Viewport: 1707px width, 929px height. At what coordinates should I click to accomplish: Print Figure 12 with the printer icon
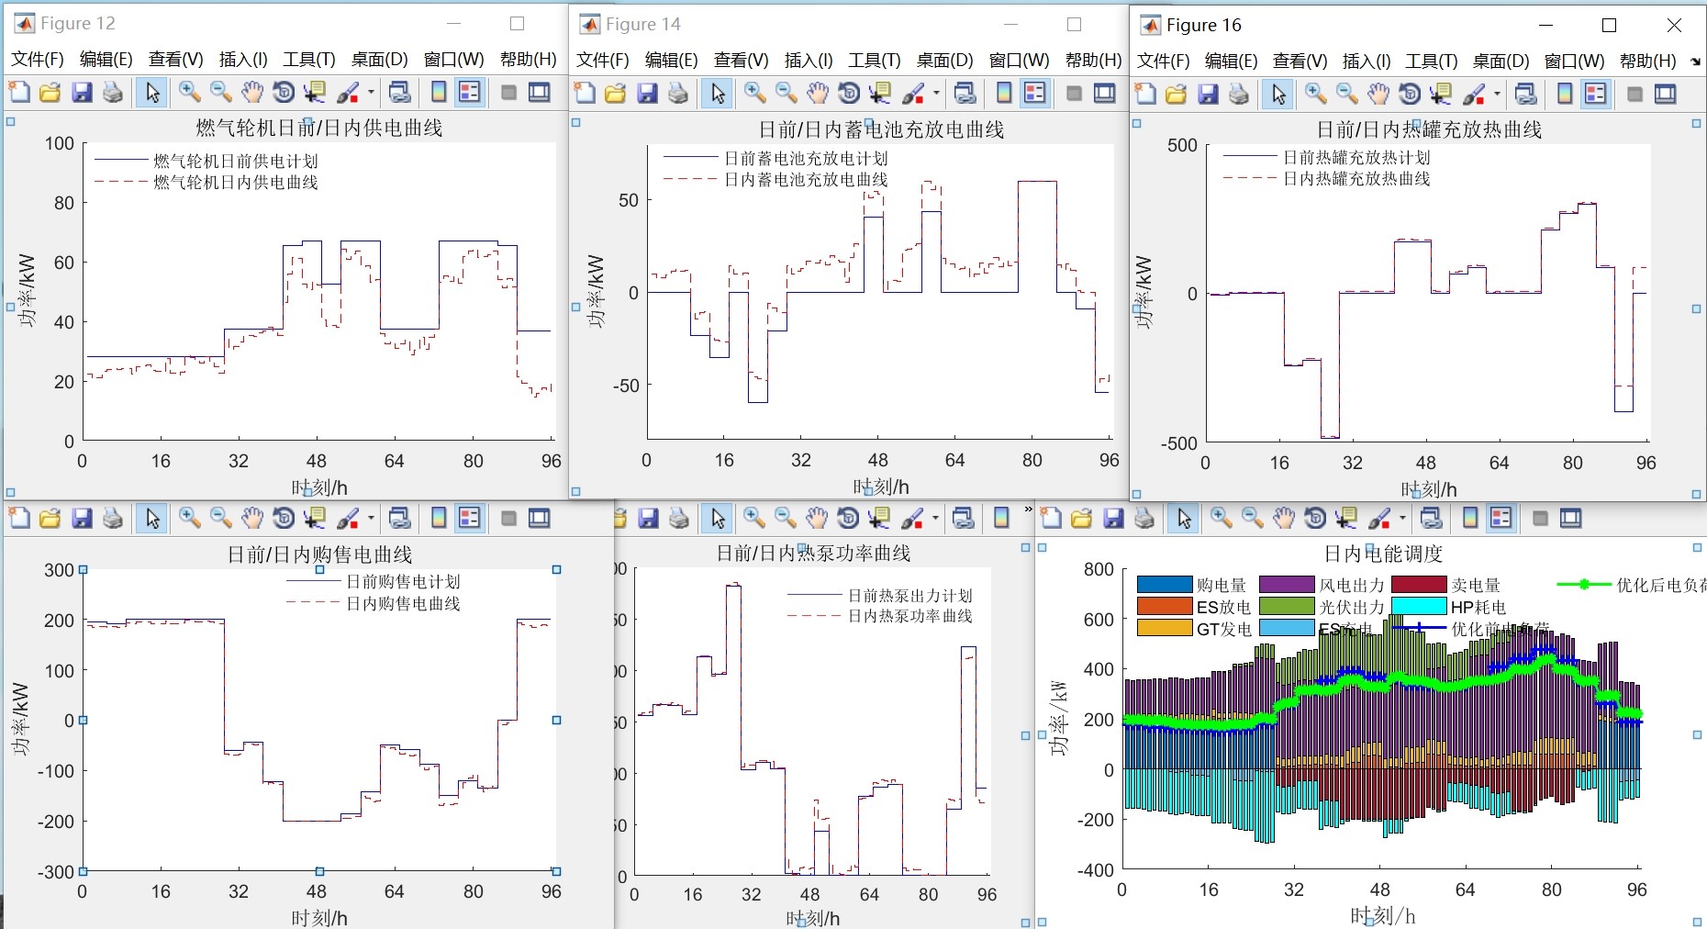tap(113, 92)
